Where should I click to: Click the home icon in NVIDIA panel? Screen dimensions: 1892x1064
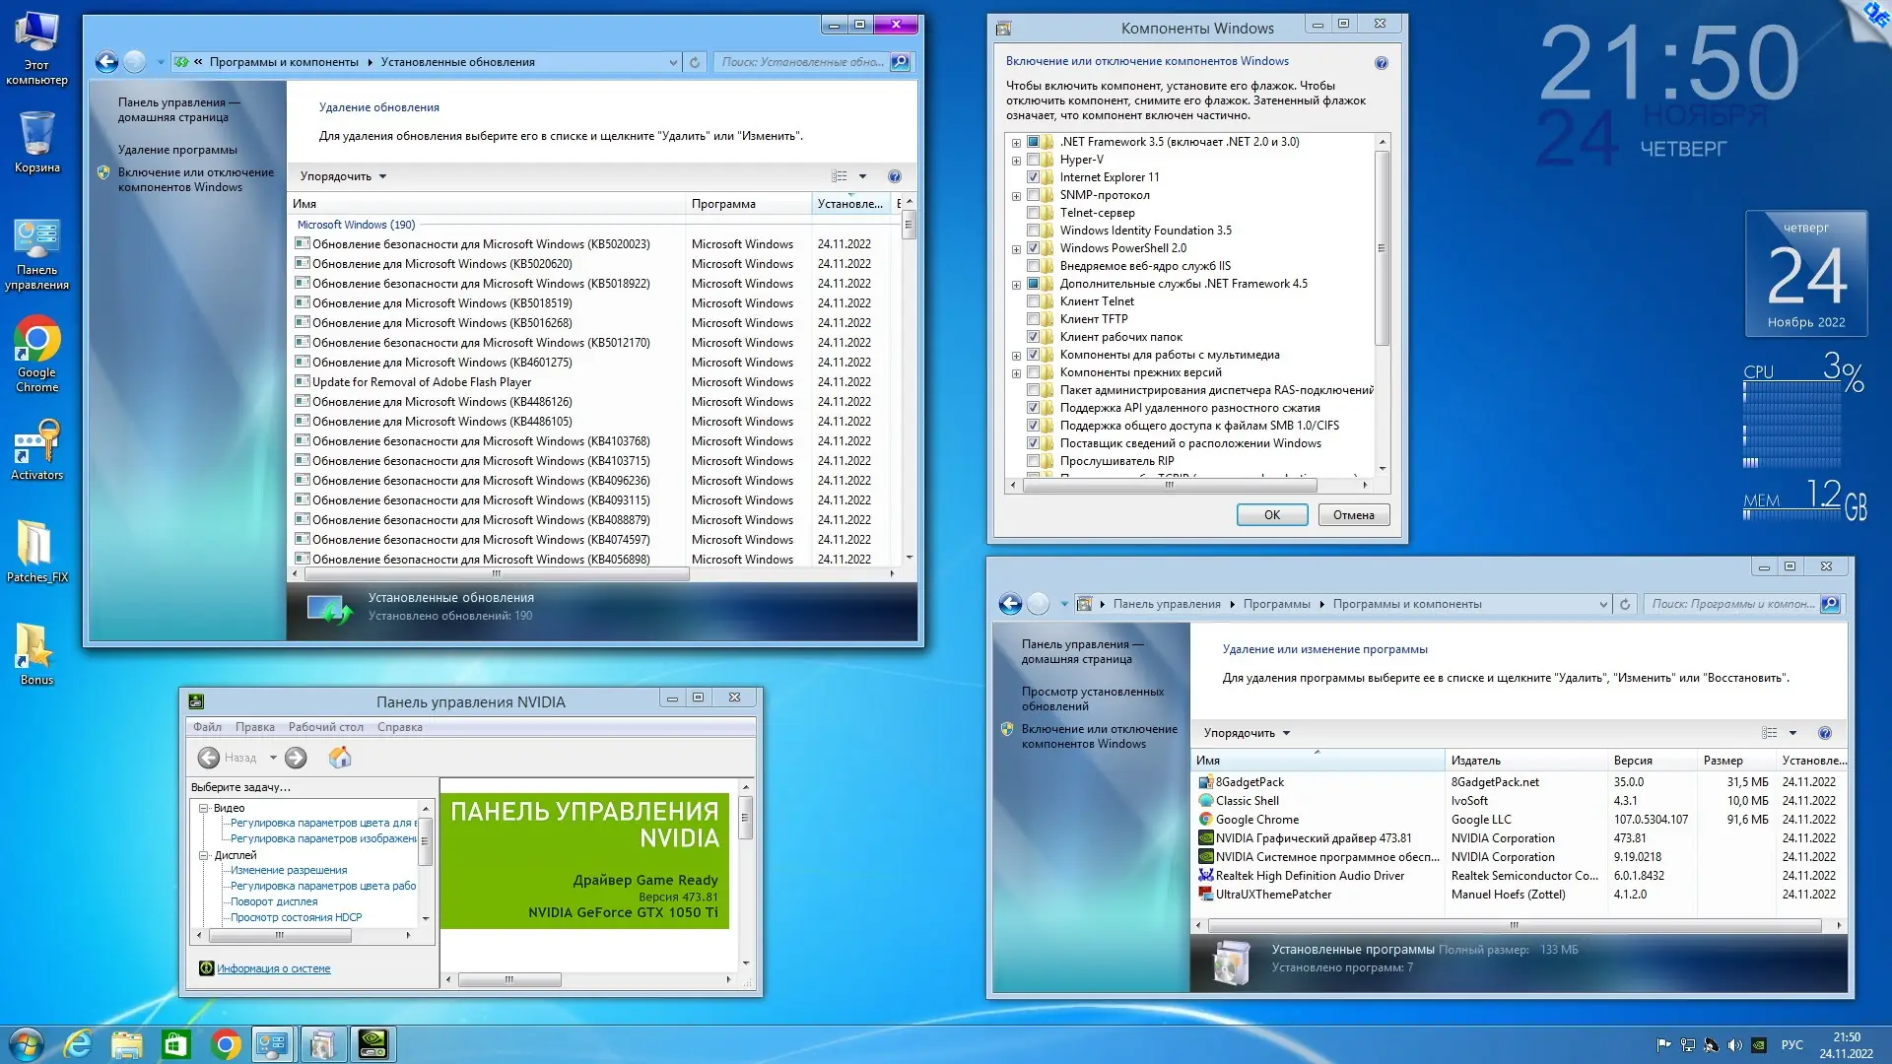339,757
